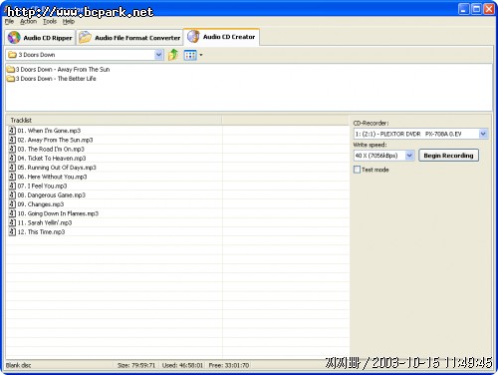Open the Help menu

(x=69, y=22)
